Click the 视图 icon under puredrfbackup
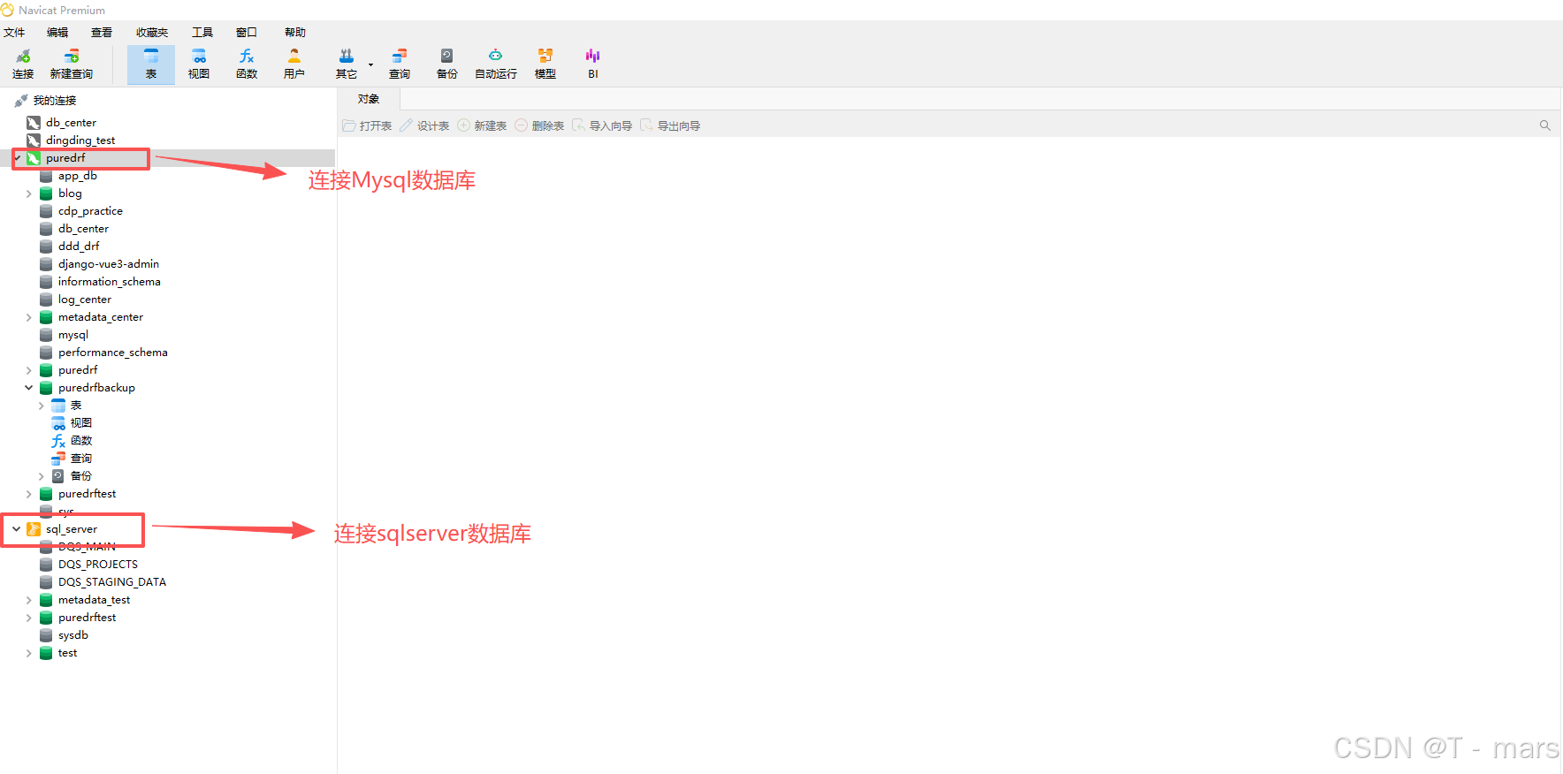The image size is (1563, 774). click(x=58, y=423)
